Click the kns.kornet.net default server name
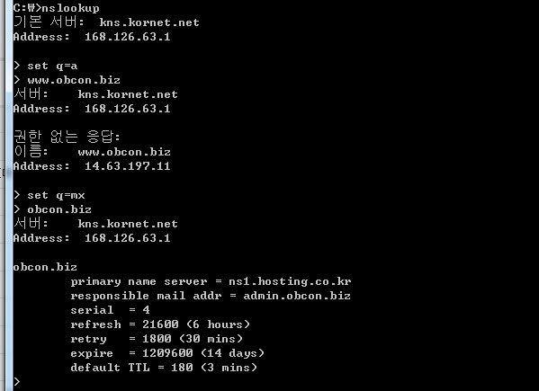This screenshot has width=539, height=391. coord(149,22)
